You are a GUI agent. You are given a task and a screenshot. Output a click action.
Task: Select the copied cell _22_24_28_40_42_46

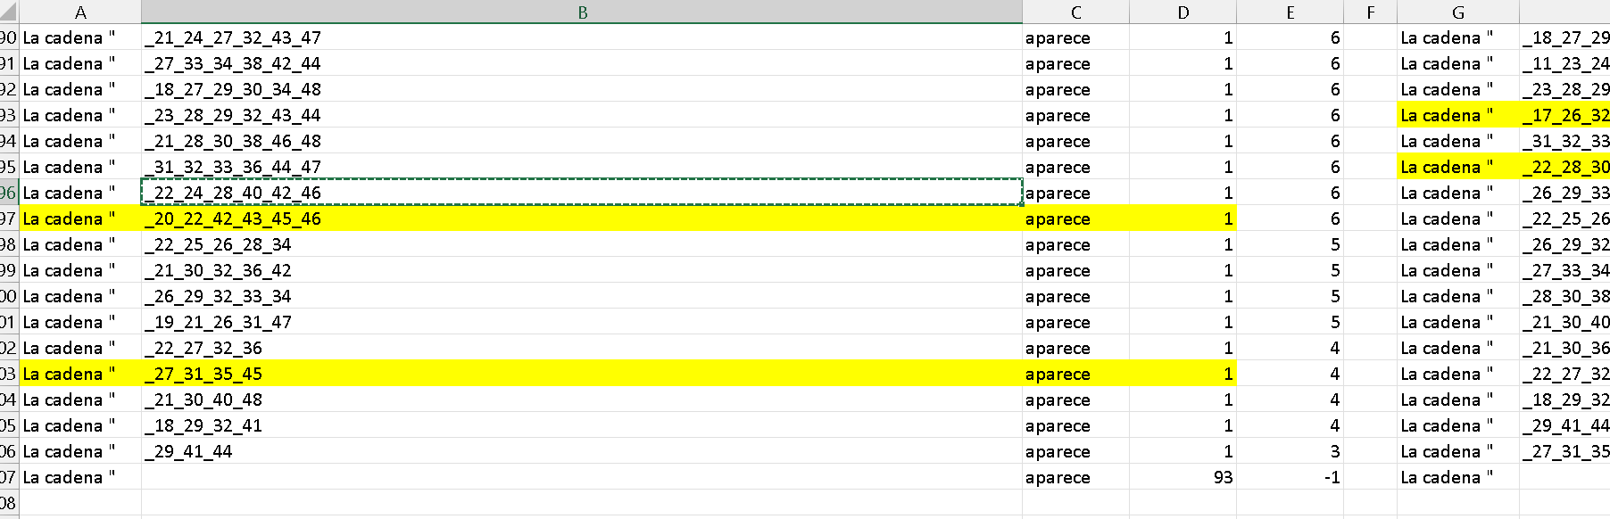[582, 193]
